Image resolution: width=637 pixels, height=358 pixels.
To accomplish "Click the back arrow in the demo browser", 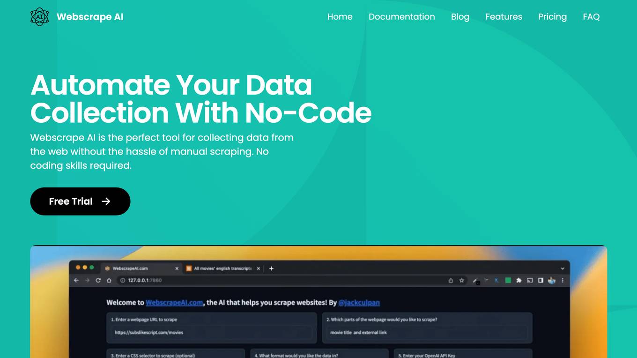I will tap(76, 280).
